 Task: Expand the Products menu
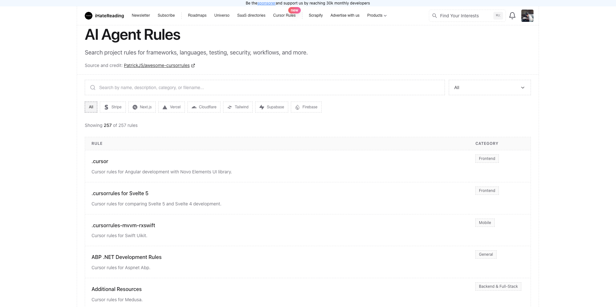(377, 15)
